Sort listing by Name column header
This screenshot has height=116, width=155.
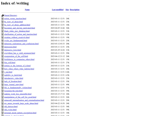(x=27, y=10)
